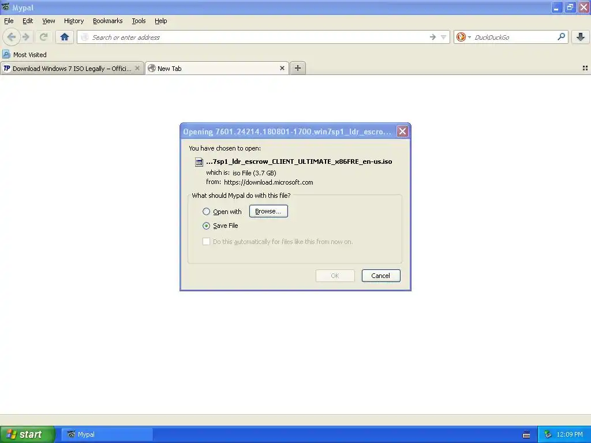This screenshot has height=443, width=591.
Task: Select the New Tab tab
Action: coord(217,69)
